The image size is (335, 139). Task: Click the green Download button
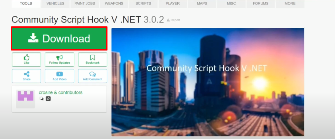59,38
